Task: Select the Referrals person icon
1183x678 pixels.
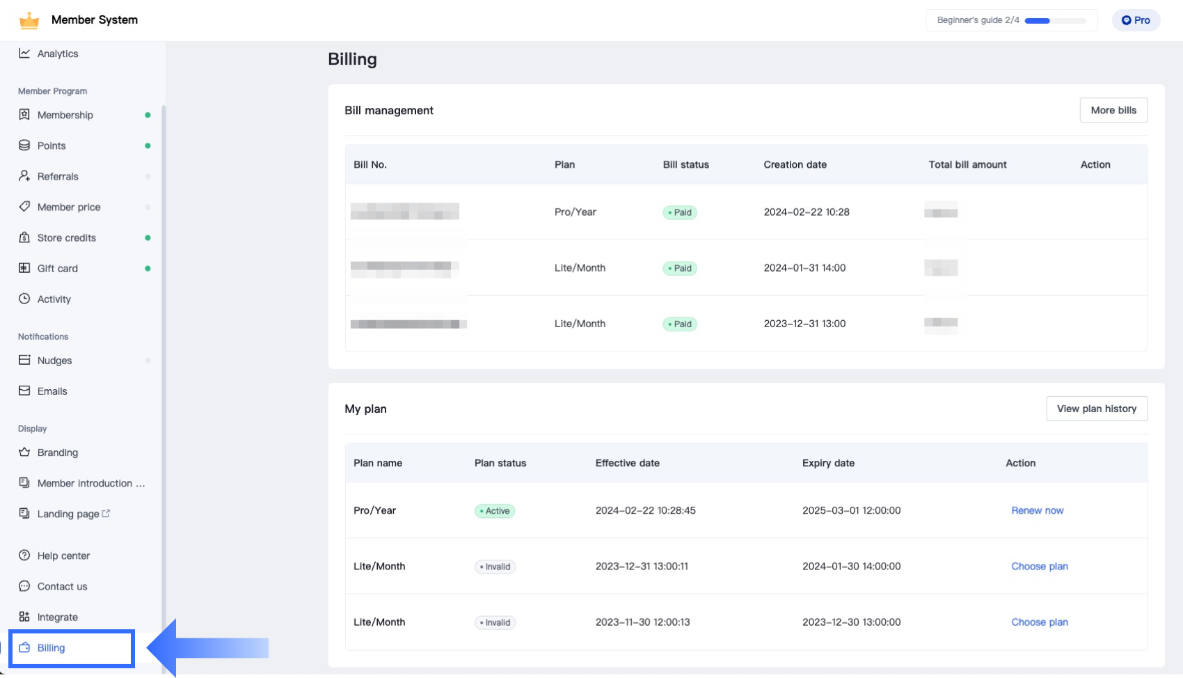Action: pyautogui.click(x=24, y=176)
